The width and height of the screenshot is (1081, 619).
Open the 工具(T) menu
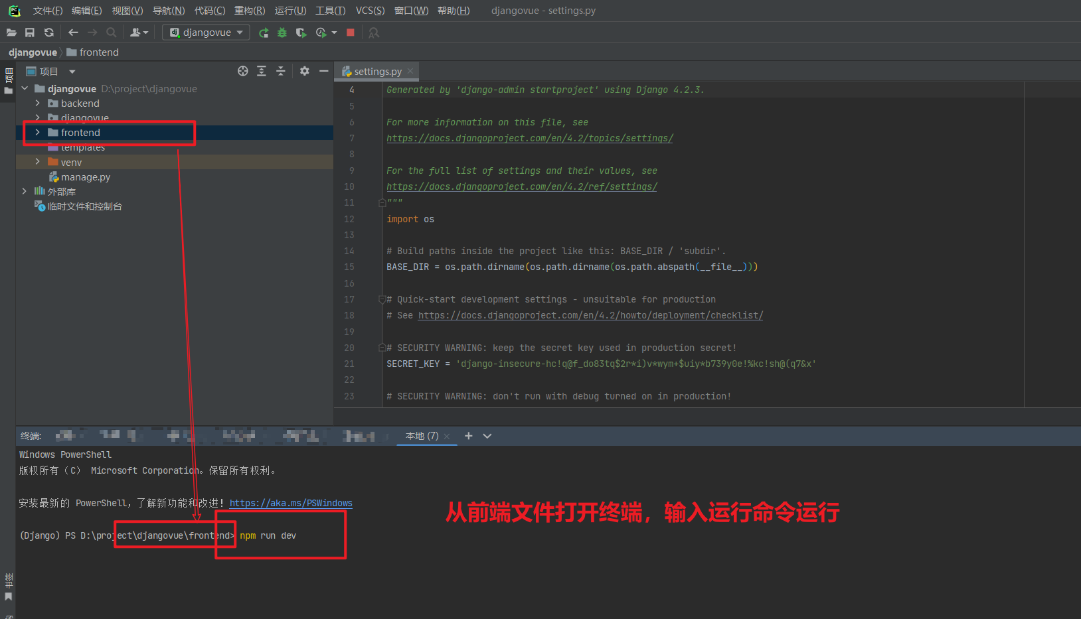tap(331, 11)
